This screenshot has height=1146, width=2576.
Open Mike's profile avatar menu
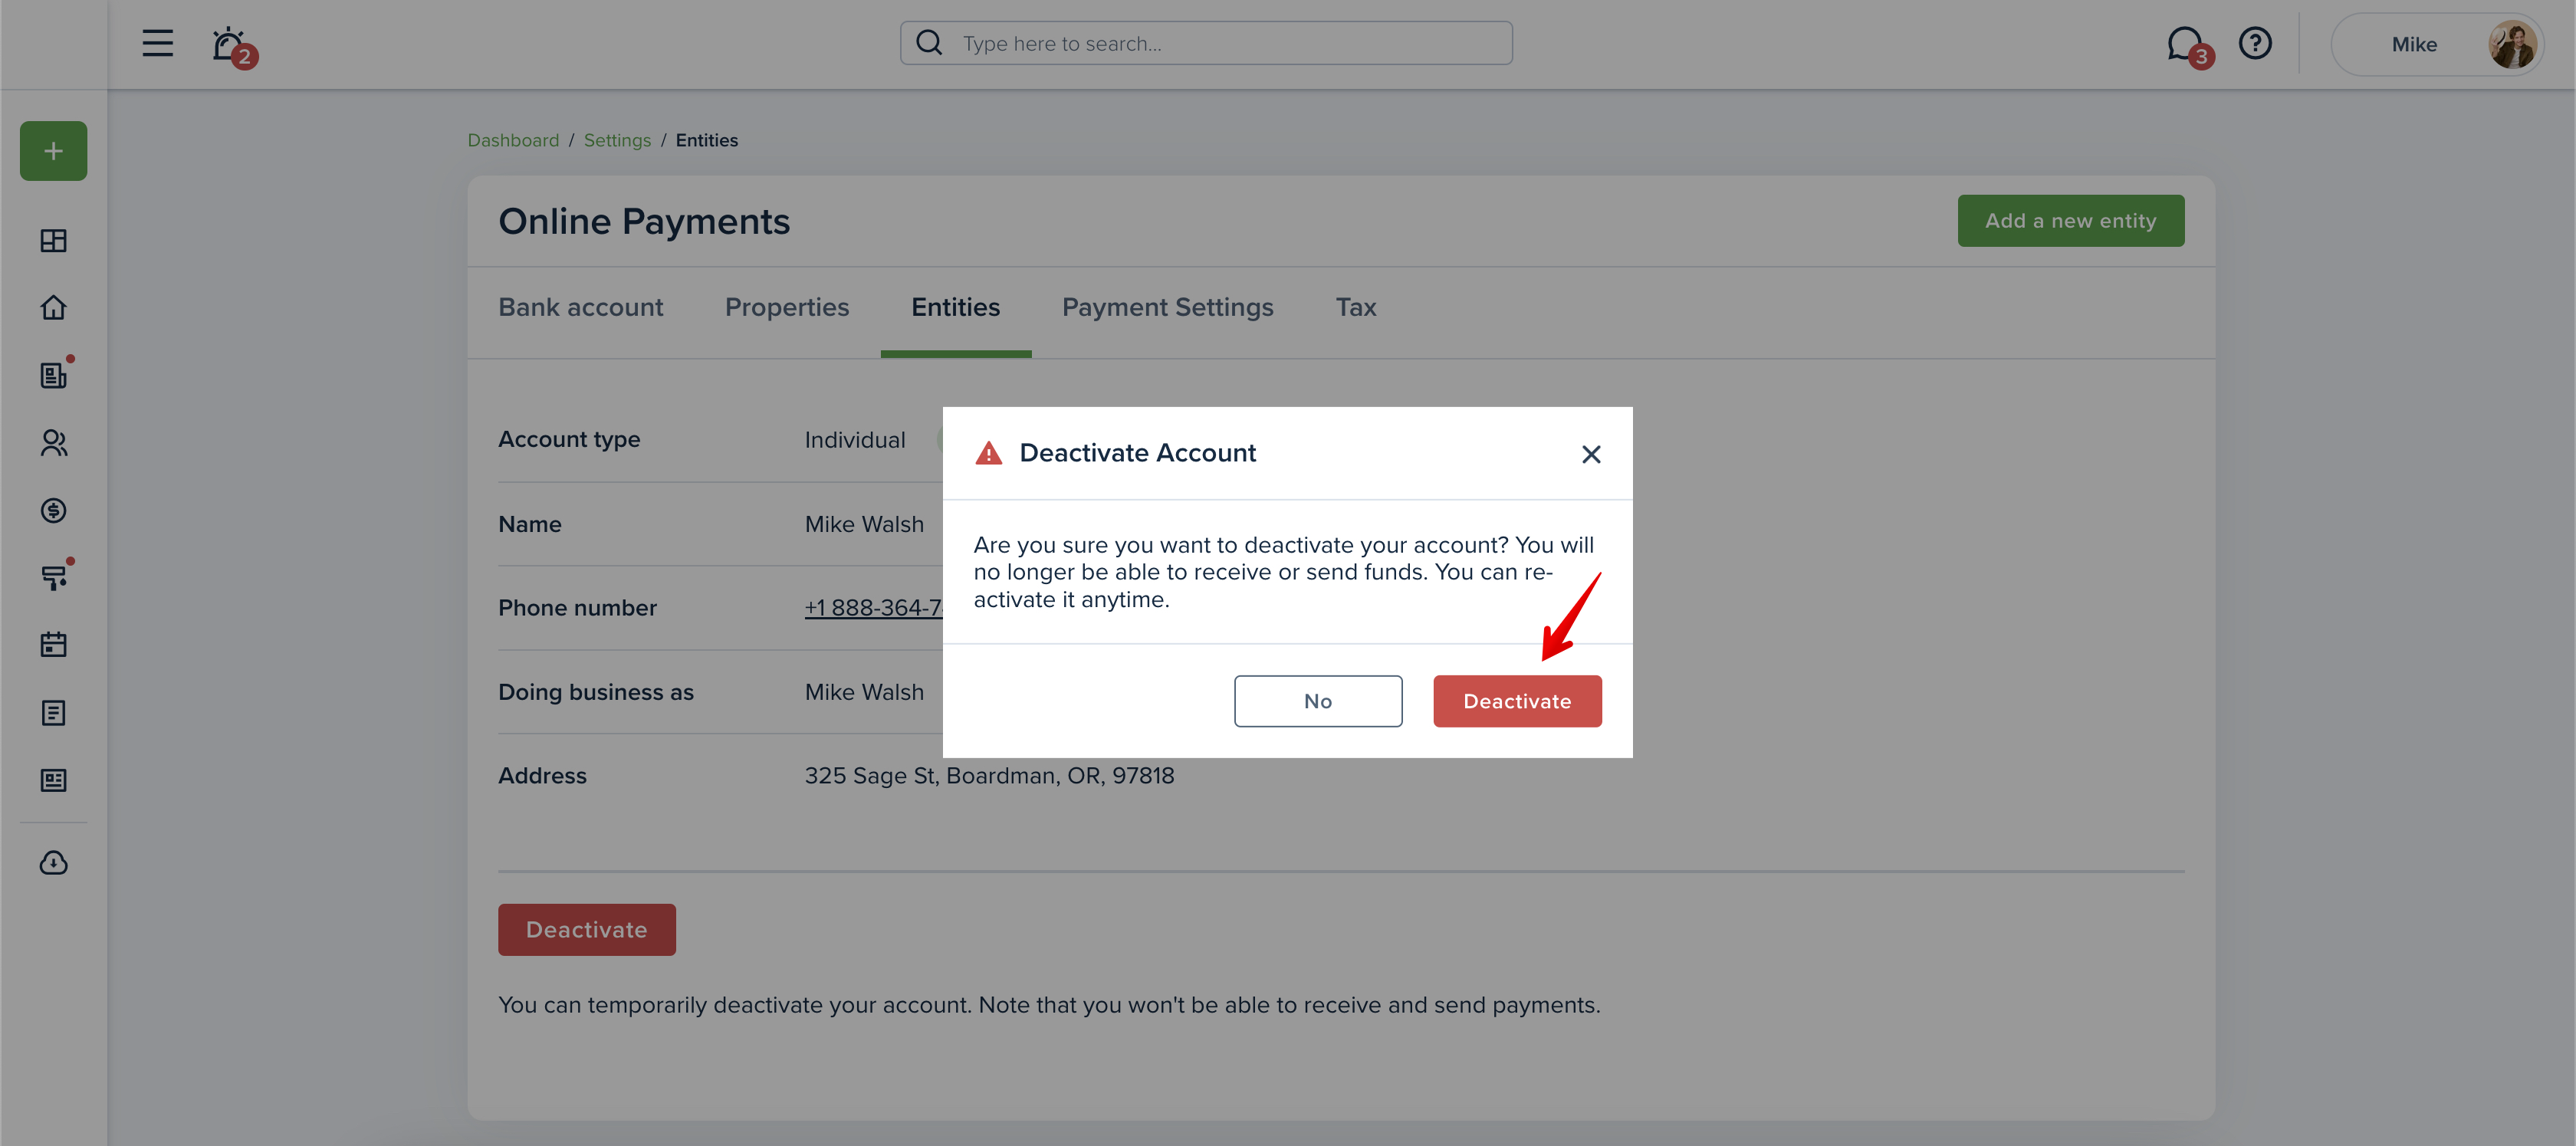coord(2512,44)
